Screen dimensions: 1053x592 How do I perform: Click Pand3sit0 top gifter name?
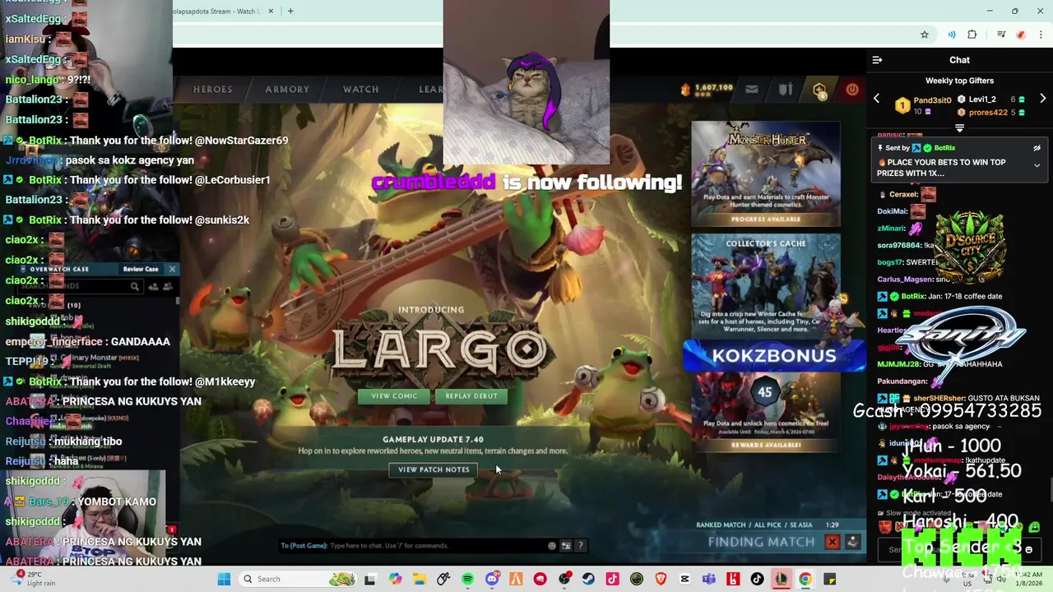pos(932,99)
